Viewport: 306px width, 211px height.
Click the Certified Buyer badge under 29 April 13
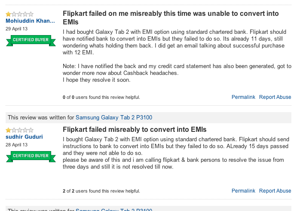[31, 41]
